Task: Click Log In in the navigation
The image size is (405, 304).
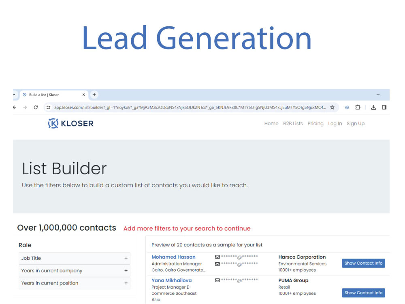Action: 335,124
